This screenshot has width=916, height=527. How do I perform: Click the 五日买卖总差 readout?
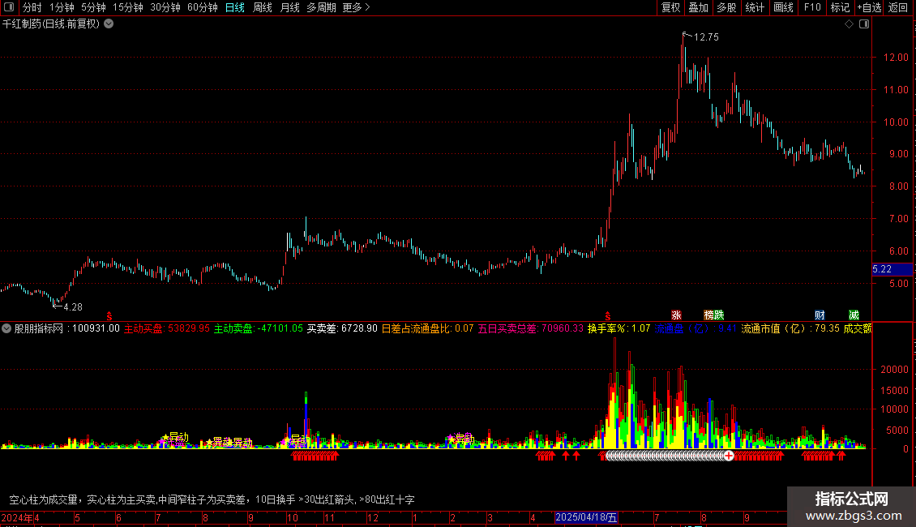530,328
